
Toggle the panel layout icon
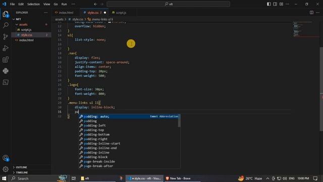pyautogui.click(x=275, y=4)
